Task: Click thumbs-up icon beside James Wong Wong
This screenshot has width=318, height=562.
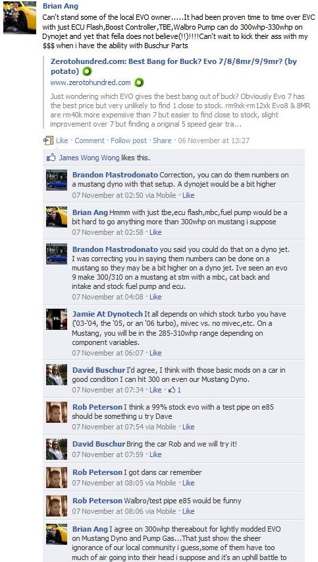Action: (x=51, y=158)
